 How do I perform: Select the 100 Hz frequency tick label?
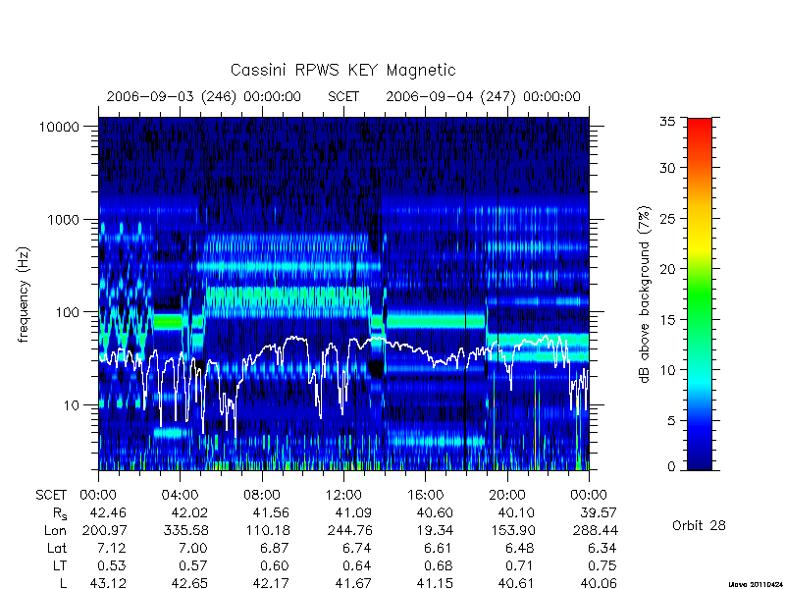click(68, 312)
